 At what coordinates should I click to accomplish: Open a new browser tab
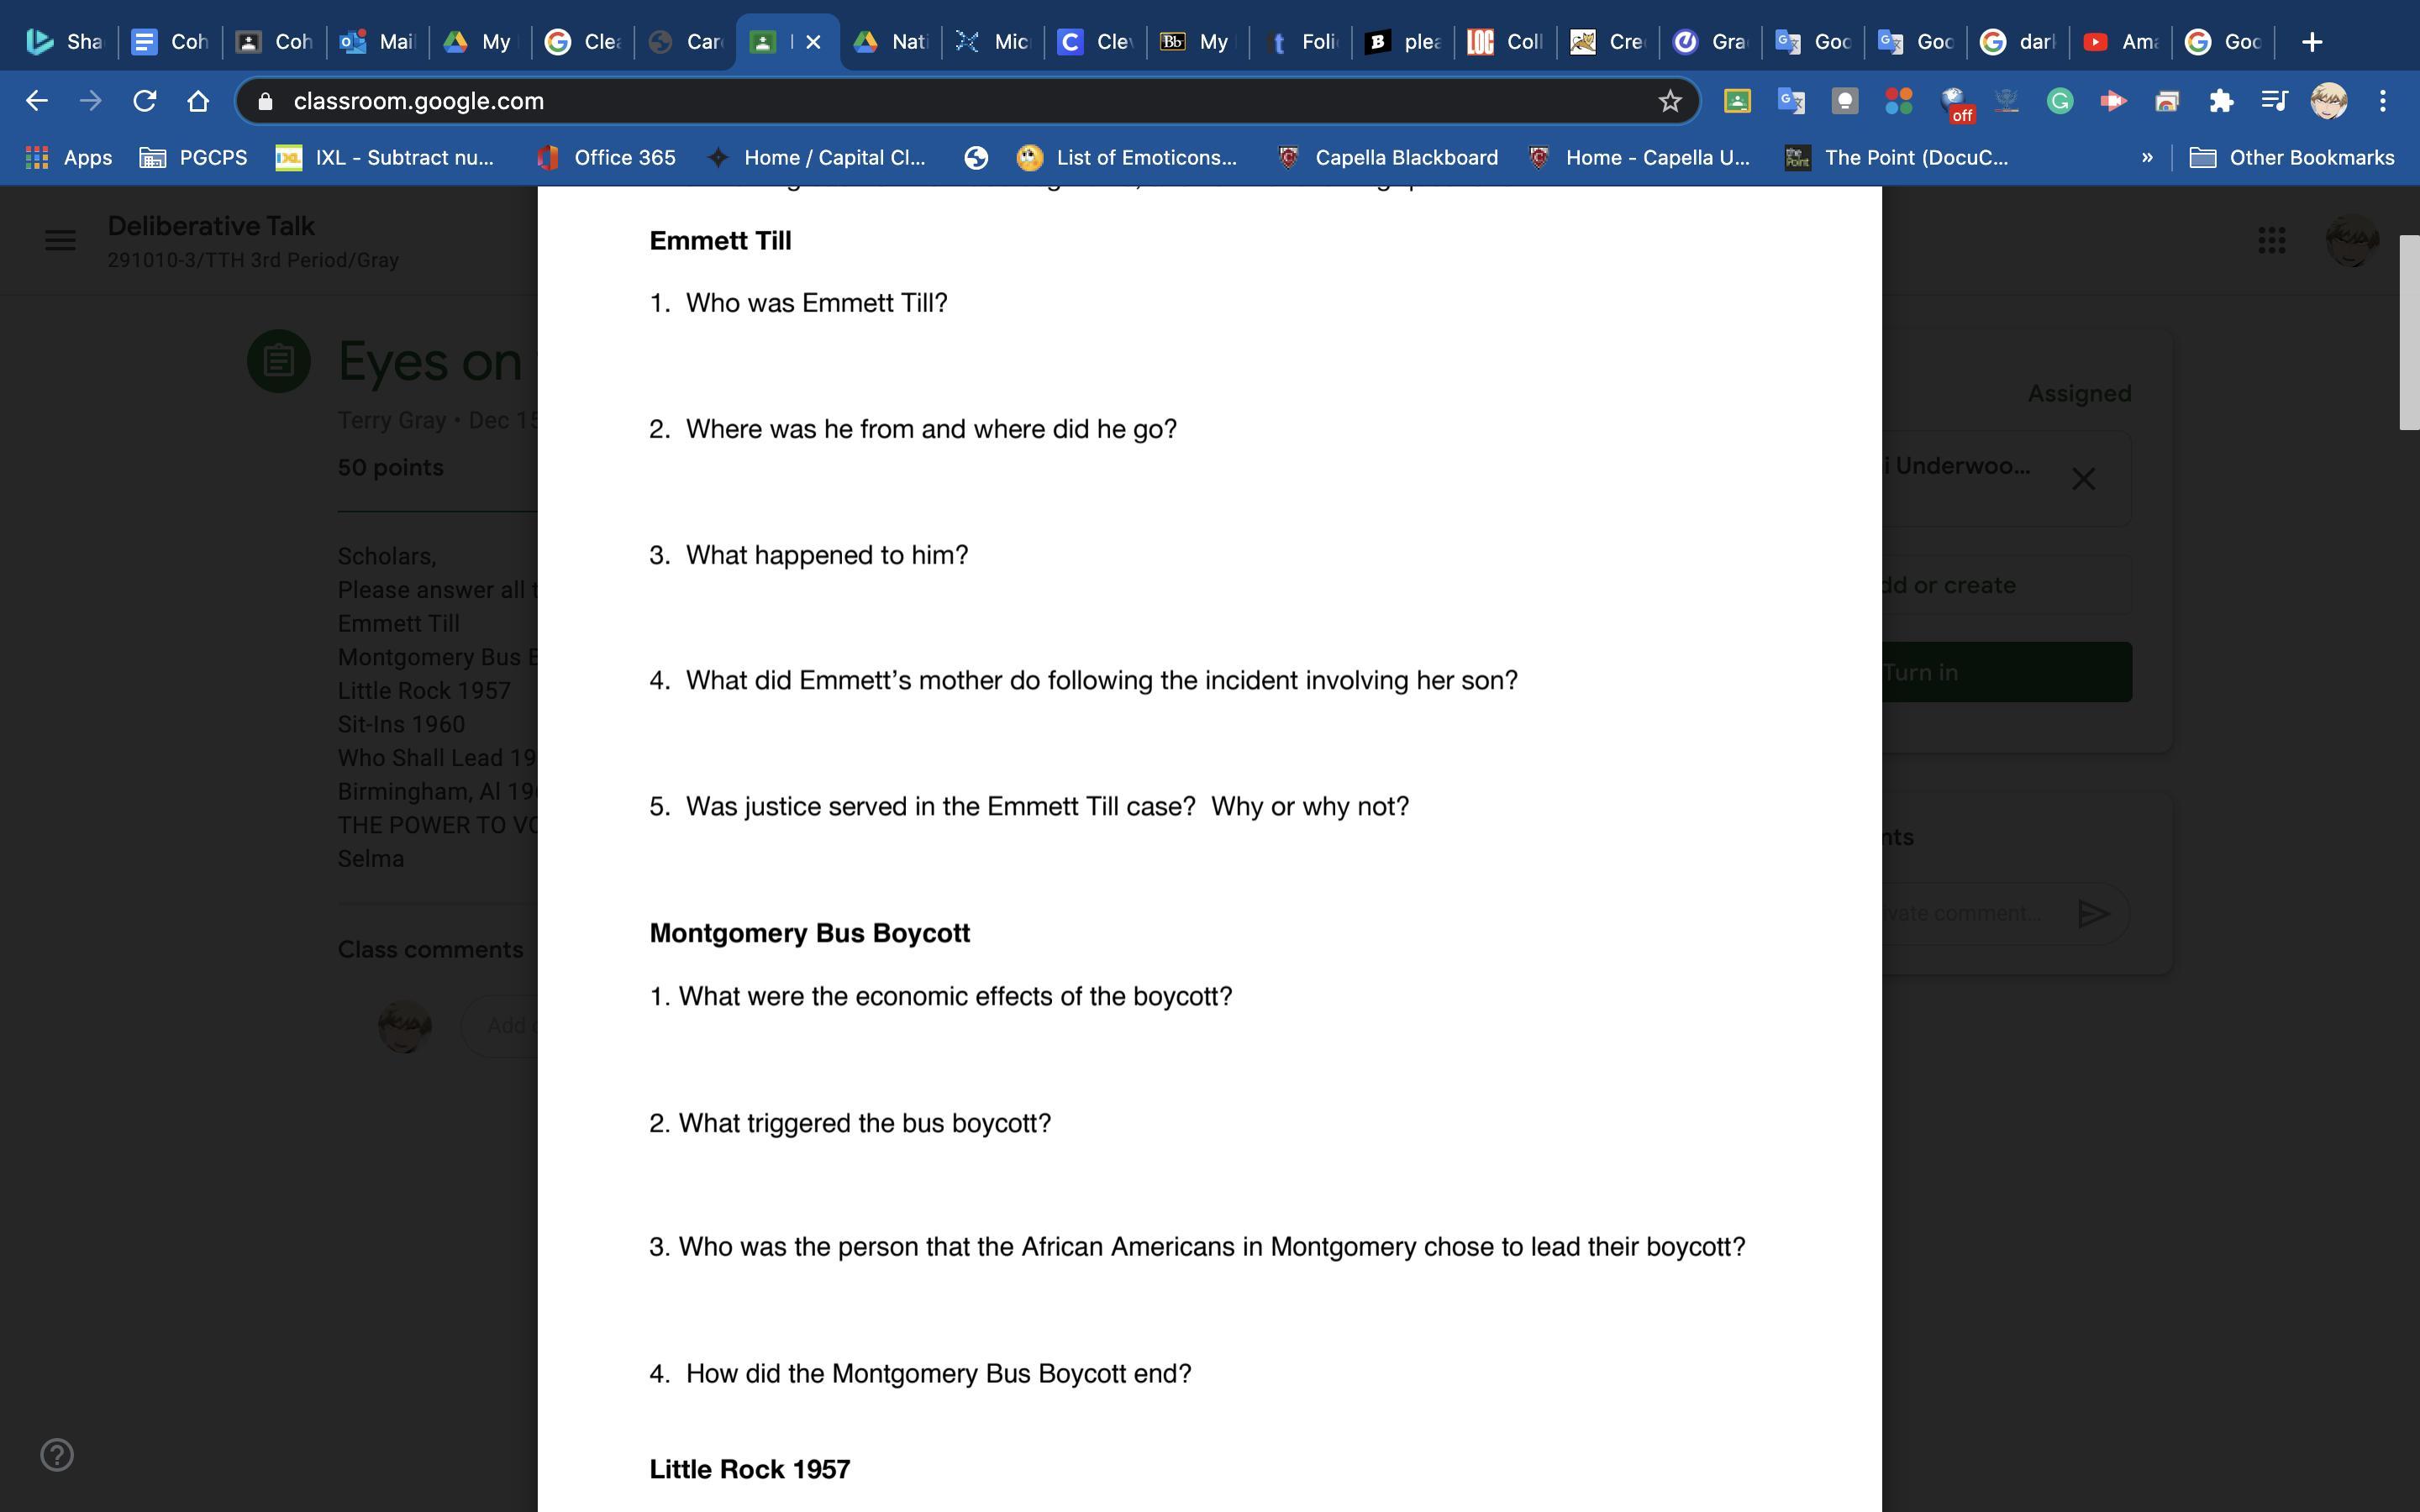click(2311, 42)
